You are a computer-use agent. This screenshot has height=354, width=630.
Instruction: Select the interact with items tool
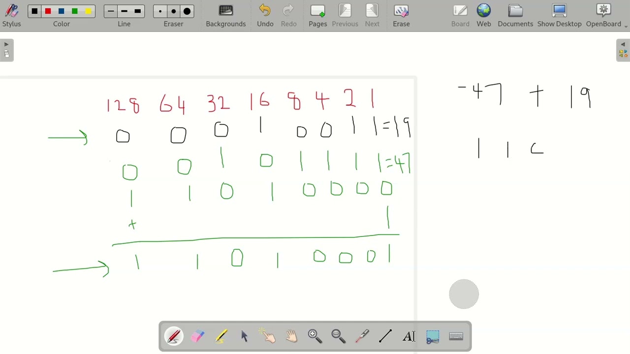coord(268,336)
